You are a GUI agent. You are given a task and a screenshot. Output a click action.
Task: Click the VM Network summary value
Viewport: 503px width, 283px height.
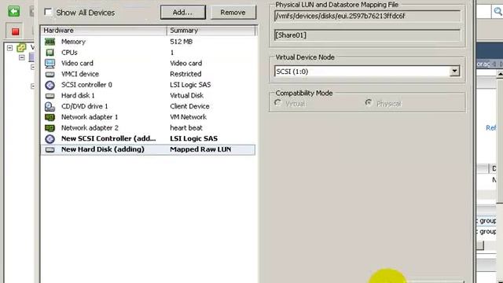[189, 117]
